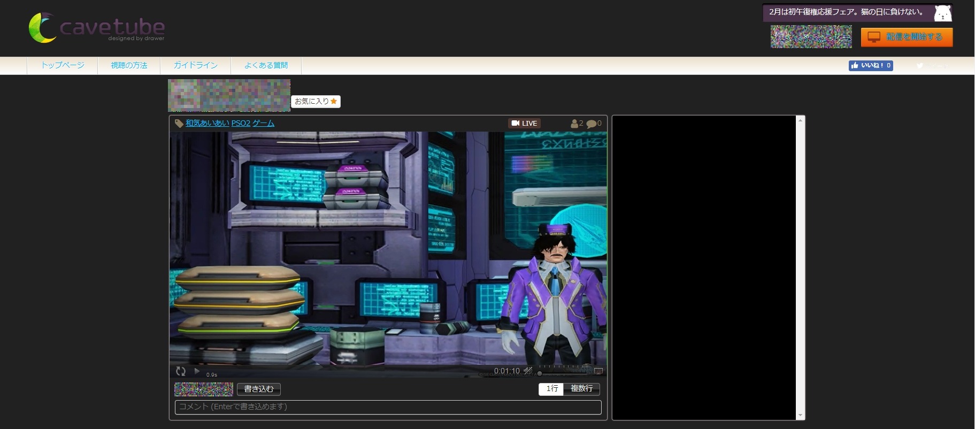The height and width of the screenshot is (429, 975).
Task: Click the blurred account box in header
Action: click(x=811, y=36)
